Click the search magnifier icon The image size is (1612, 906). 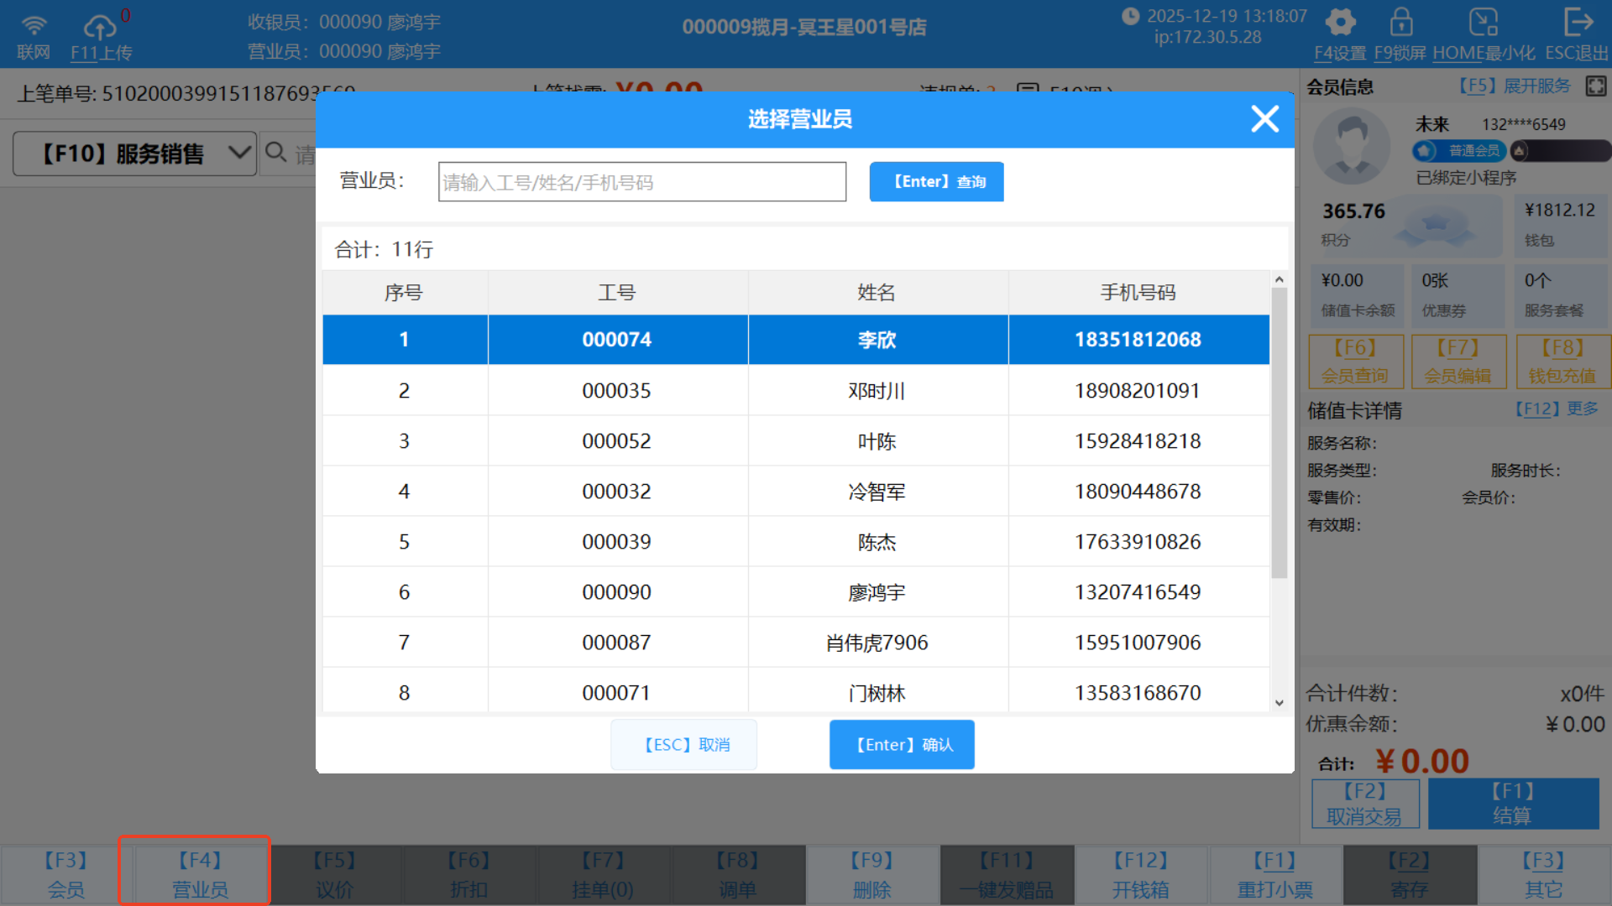click(275, 153)
